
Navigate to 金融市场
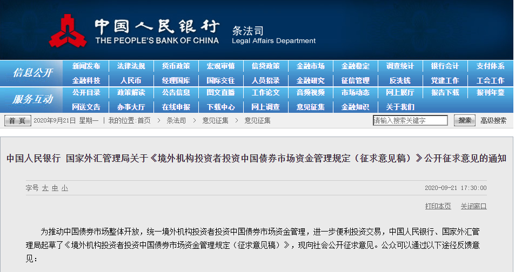310,66
